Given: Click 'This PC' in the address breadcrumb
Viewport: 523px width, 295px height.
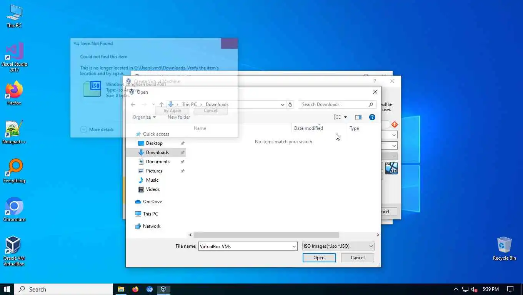Looking at the screenshot, I should (x=189, y=104).
